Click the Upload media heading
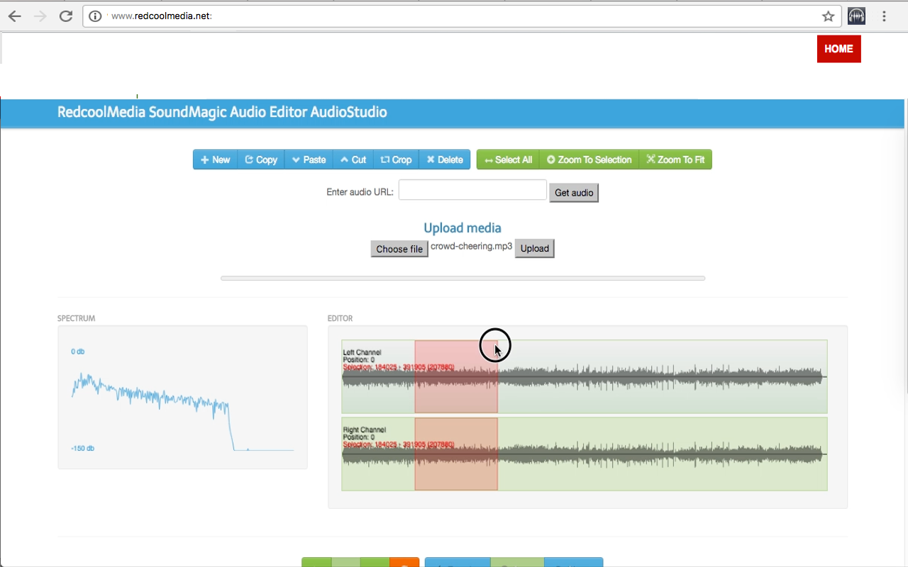Viewport: 908px width, 567px height. point(463,228)
